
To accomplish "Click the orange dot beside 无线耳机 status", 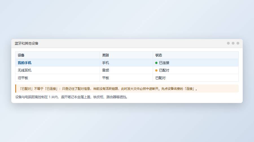I will tap(156, 70).
